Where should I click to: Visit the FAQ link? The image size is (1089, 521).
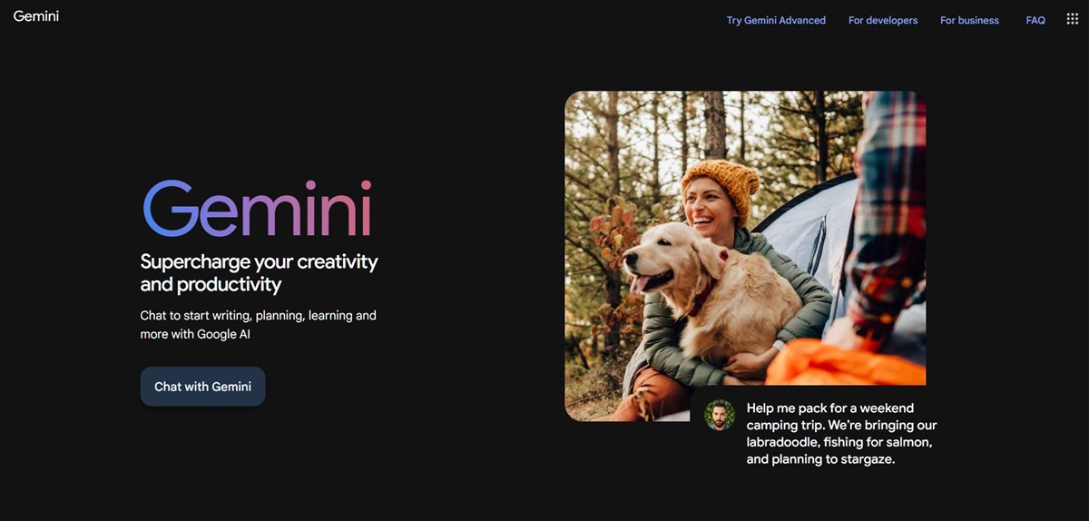point(1035,20)
